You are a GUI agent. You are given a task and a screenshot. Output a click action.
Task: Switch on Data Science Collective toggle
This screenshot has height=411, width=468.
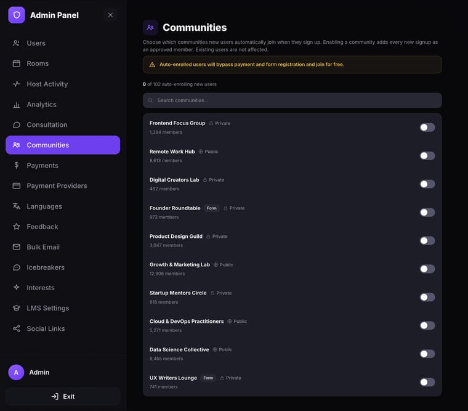pyautogui.click(x=427, y=354)
